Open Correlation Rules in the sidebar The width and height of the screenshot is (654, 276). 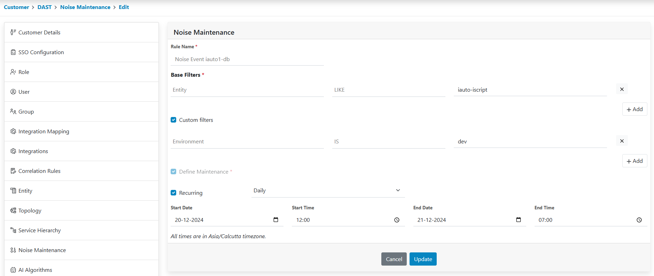coord(39,171)
